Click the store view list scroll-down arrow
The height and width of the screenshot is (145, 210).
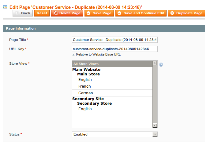click(x=155, y=125)
